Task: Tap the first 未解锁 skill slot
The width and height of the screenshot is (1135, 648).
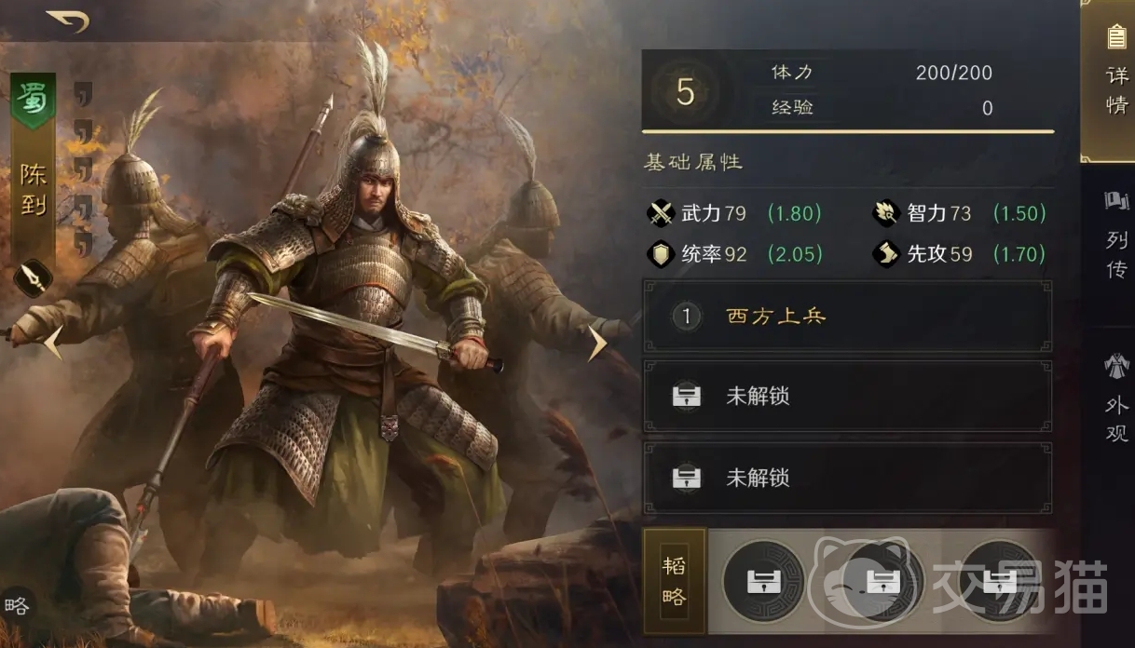Action: (x=847, y=397)
